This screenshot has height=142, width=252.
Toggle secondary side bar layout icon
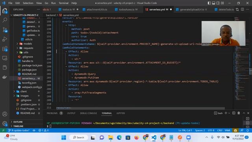coord(218,3)
